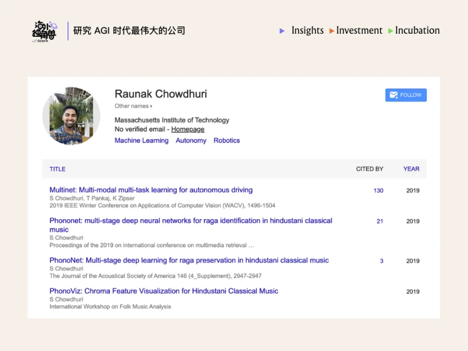Click the Follow button
The width and height of the screenshot is (468, 351).
405,95
